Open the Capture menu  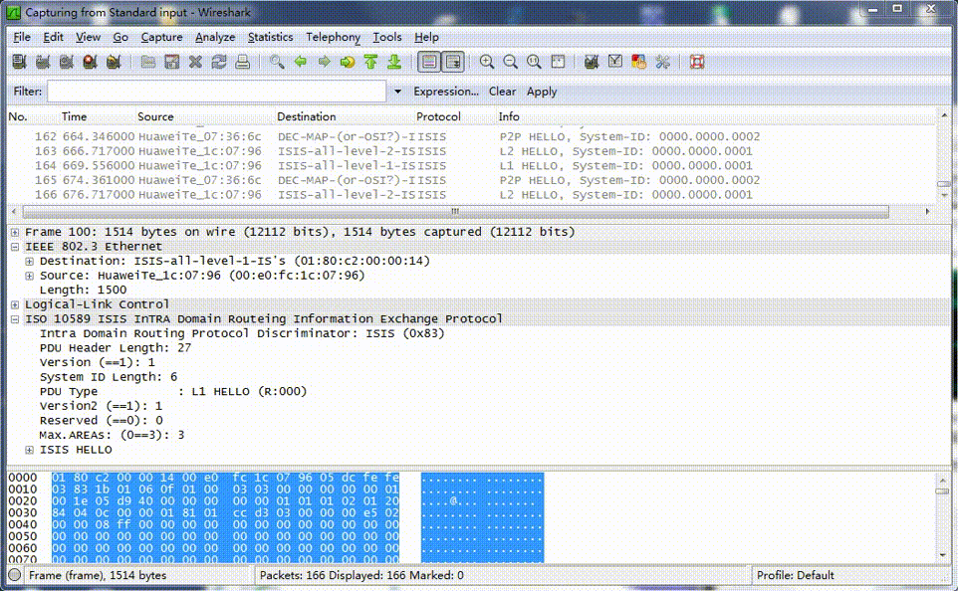[161, 37]
